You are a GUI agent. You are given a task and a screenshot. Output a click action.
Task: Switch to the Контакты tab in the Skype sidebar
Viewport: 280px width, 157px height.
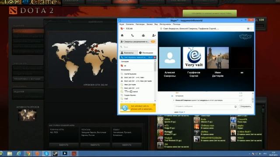point(129,53)
